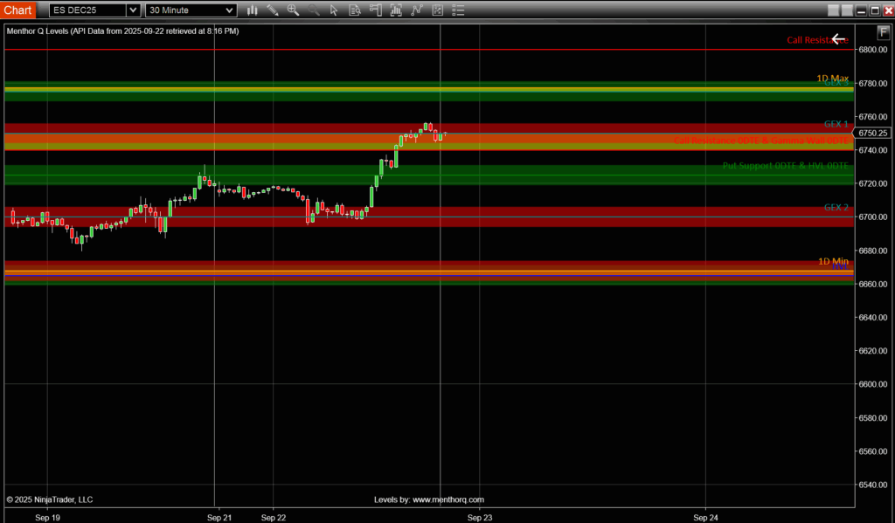Click the Zoom Out magnifier icon
This screenshot has width=895, height=523.
pos(313,10)
